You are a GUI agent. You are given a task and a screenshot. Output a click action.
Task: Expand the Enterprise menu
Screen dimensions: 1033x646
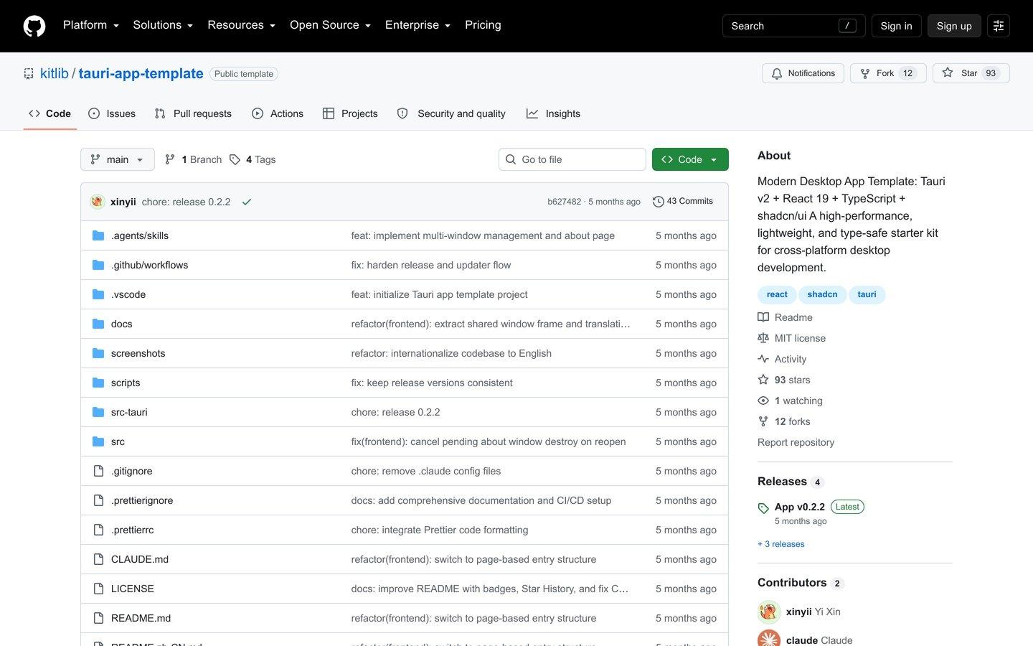click(x=418, y=25)
